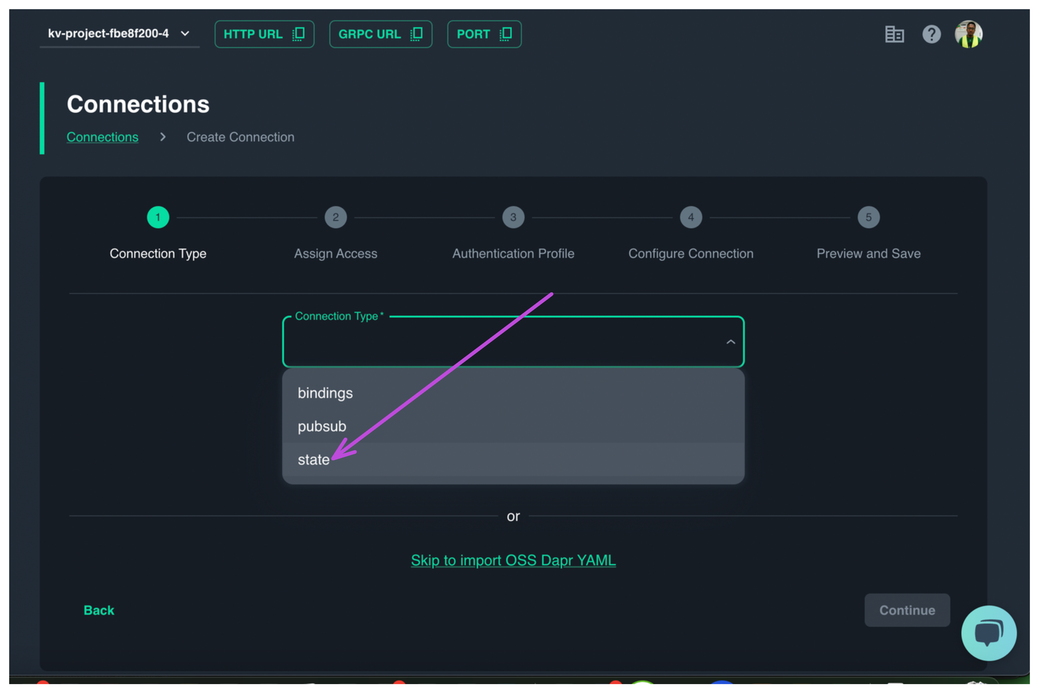
Task: Select the bindings connection type
Action: click(x=325, y=393)
